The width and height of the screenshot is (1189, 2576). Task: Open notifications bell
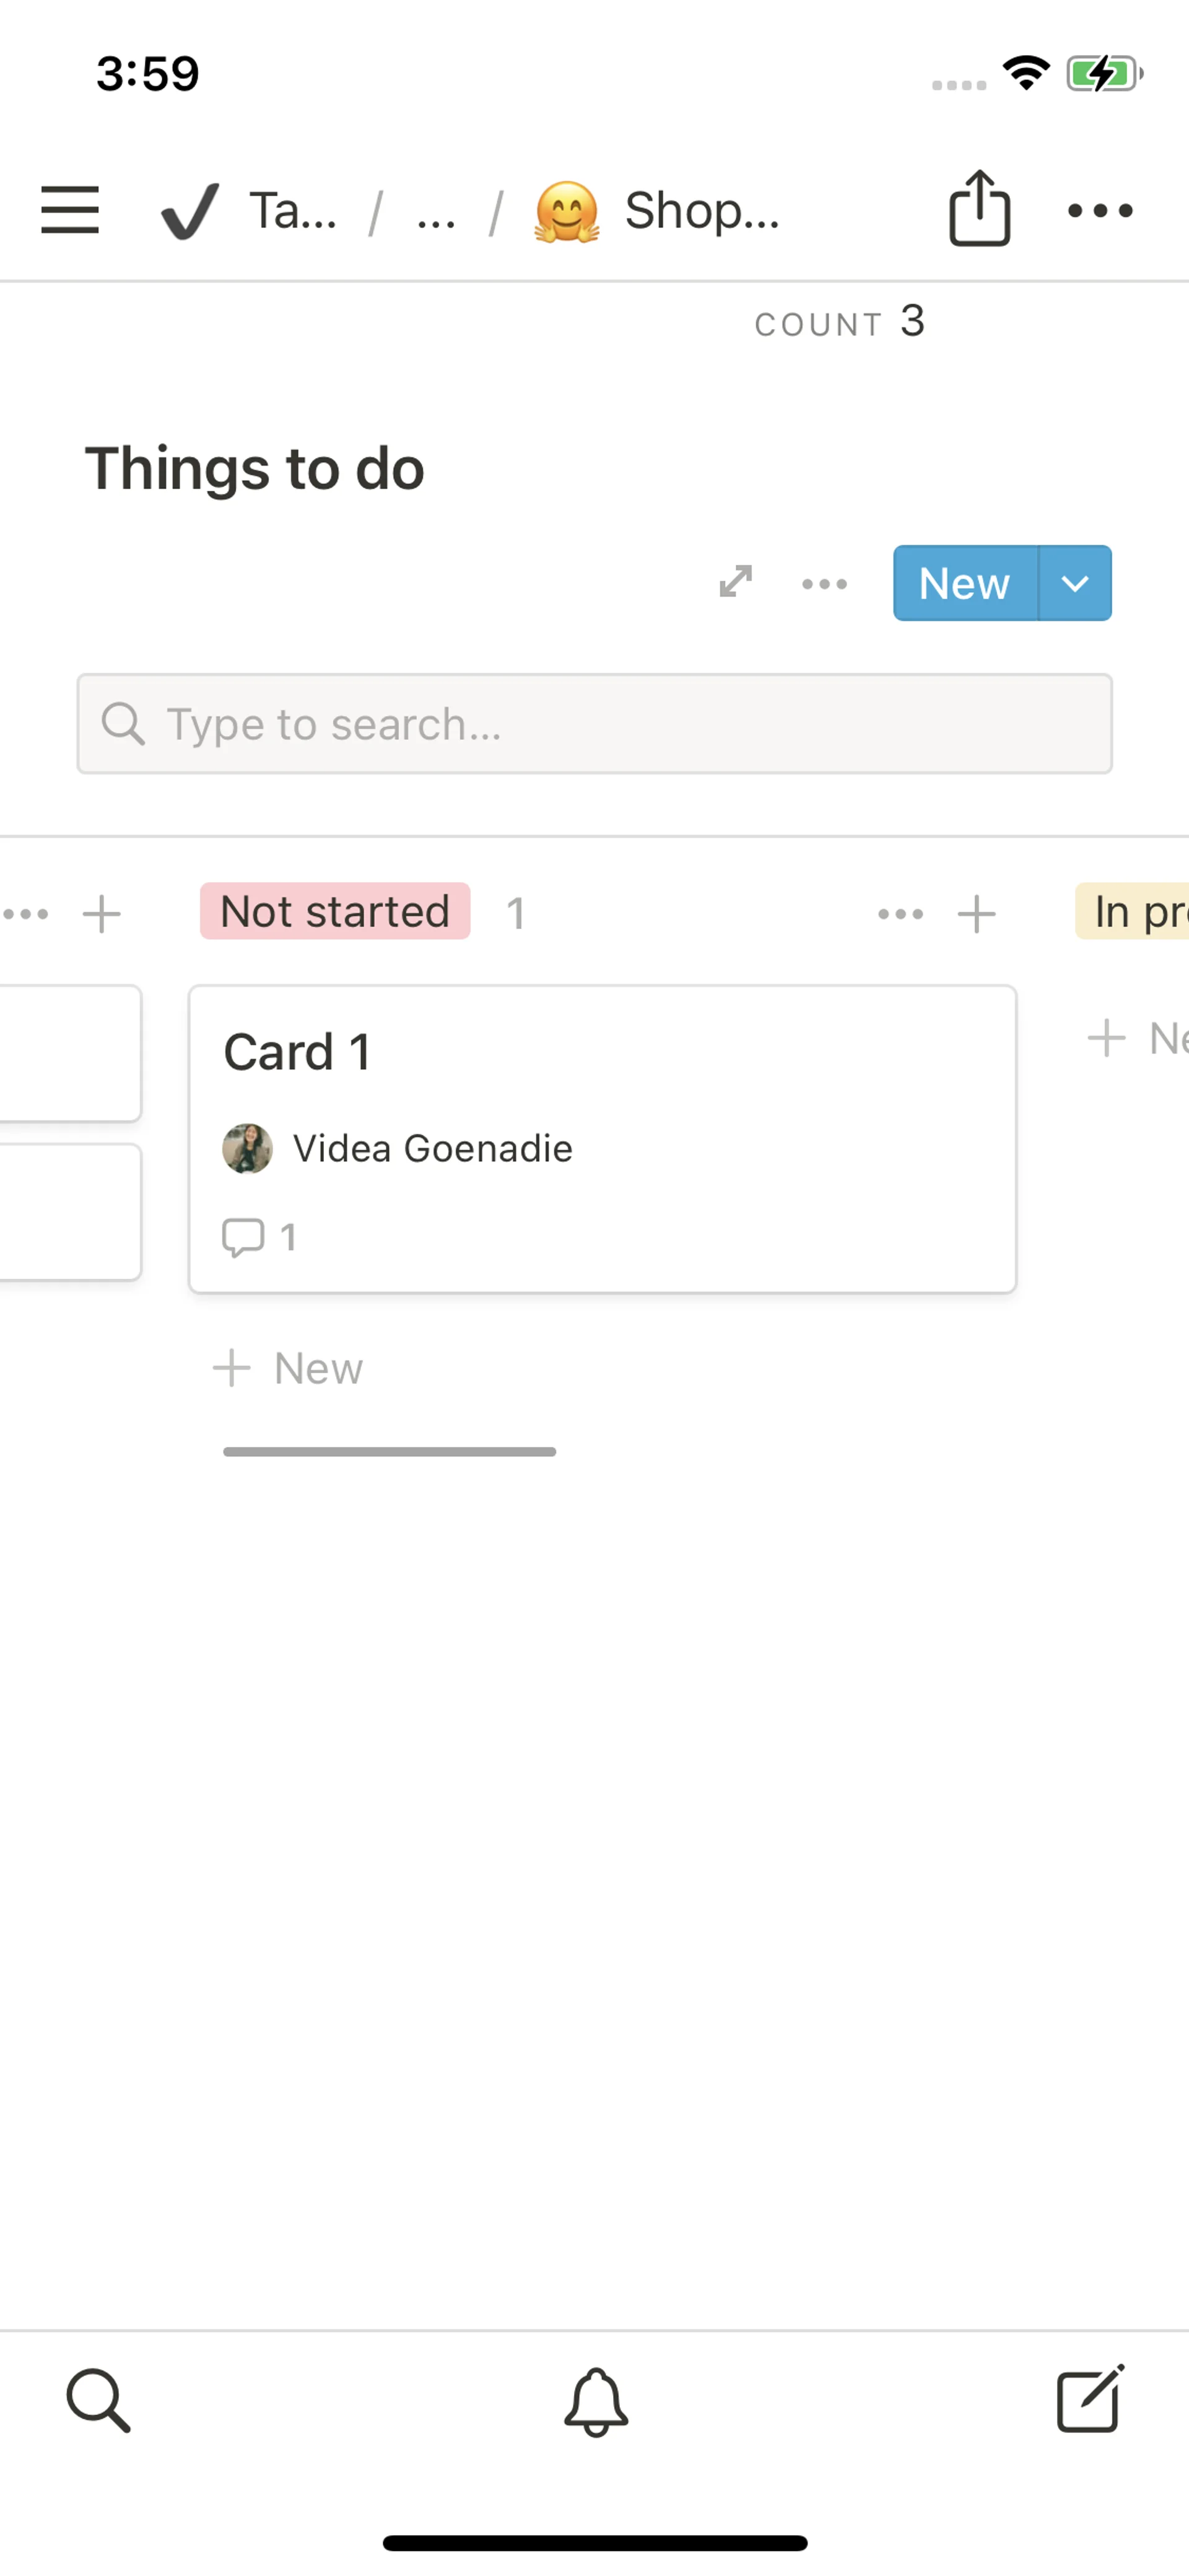pyautogui.click(x=596, y=2400)
